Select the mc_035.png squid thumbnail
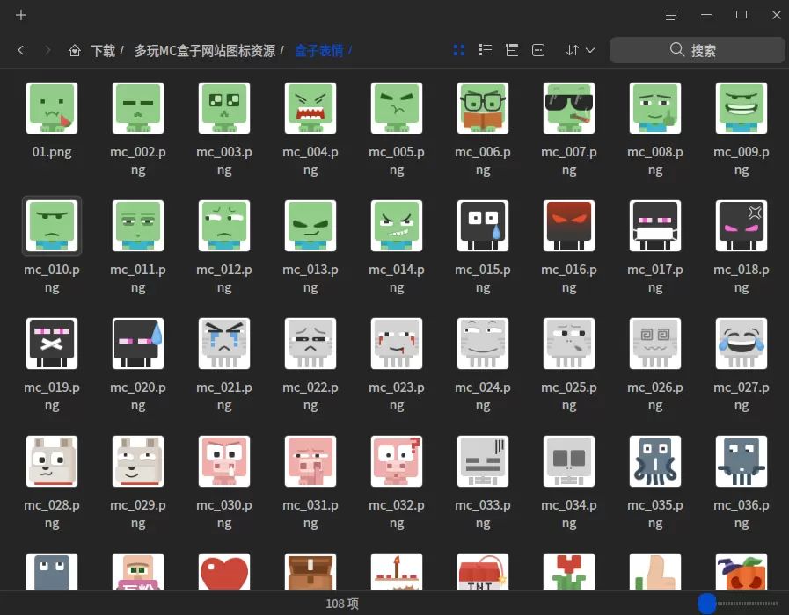The height and width of the screenshot is (615, 789). [x=655, y=460]
